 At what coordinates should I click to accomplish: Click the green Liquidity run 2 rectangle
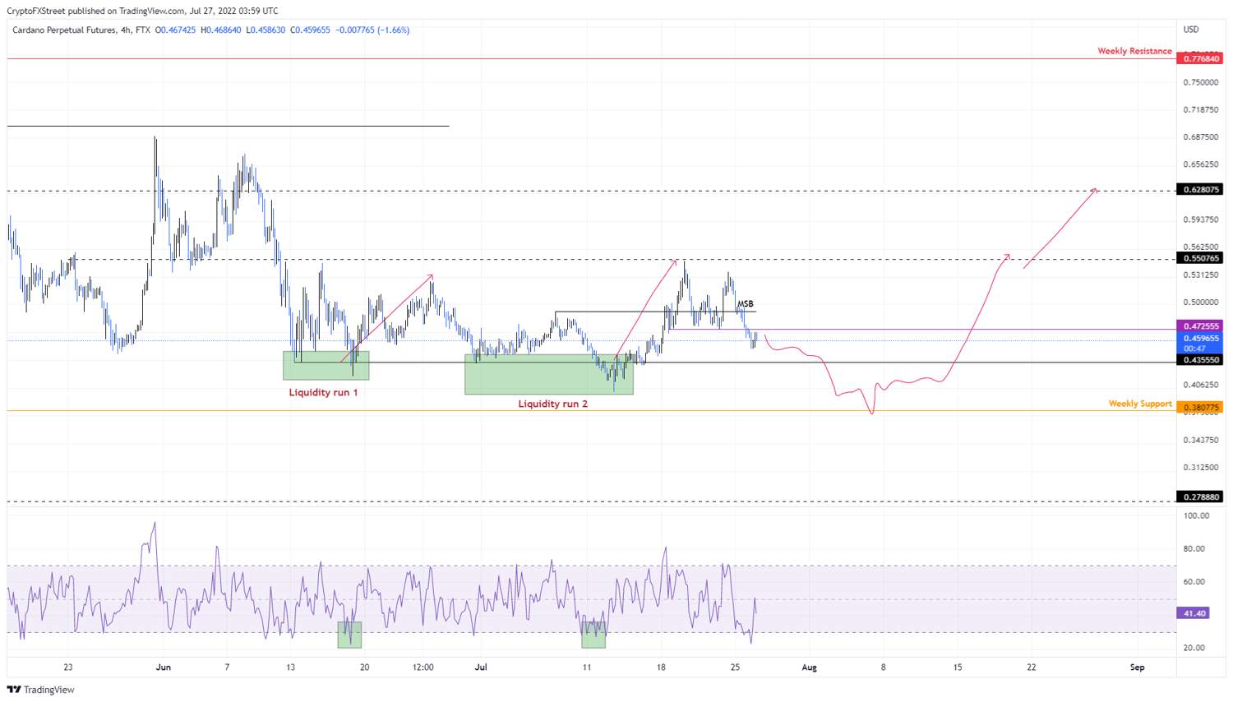548,375
